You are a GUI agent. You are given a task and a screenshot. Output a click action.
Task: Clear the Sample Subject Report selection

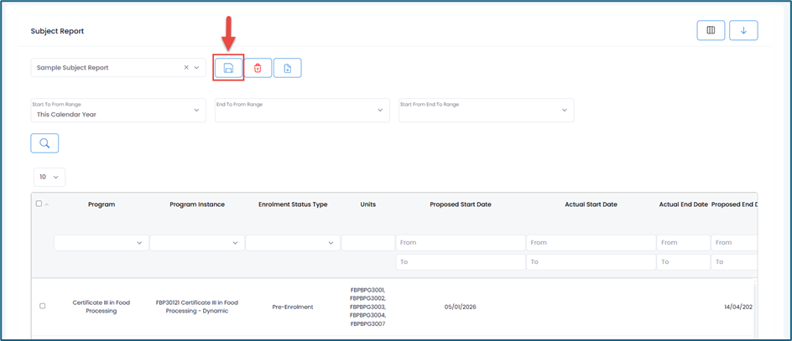click(x=186, y=68)
